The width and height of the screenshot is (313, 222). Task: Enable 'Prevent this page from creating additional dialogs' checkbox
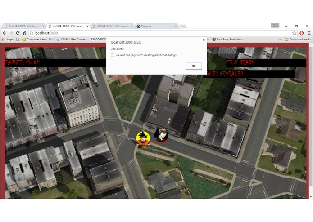(x=113, y=55)
